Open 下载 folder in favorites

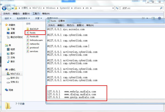coord(11,29)
